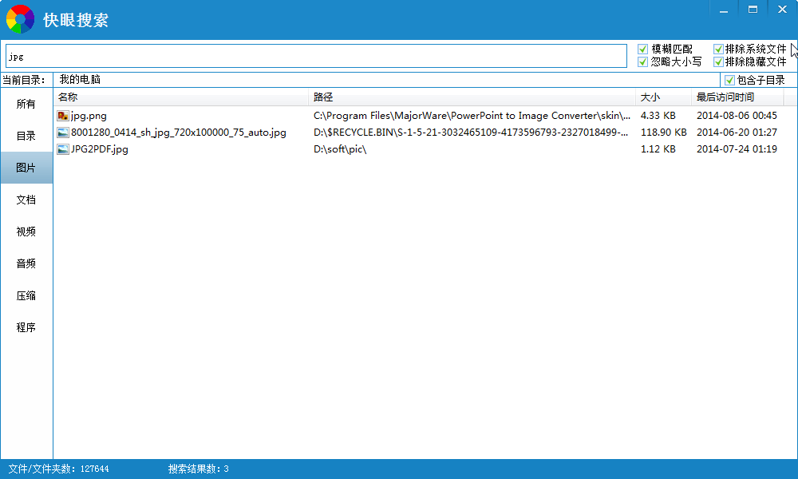Select the 压缩 category

(x=26, y=295)
